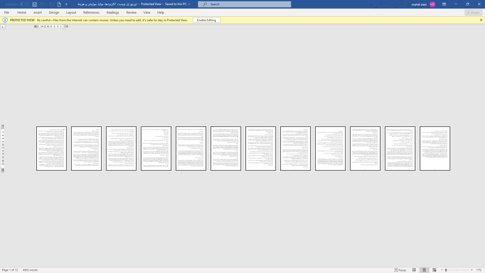Screen dimensions: 485x273
Task: Open page 10 thumbnail
Action: [x=365, y=149]
